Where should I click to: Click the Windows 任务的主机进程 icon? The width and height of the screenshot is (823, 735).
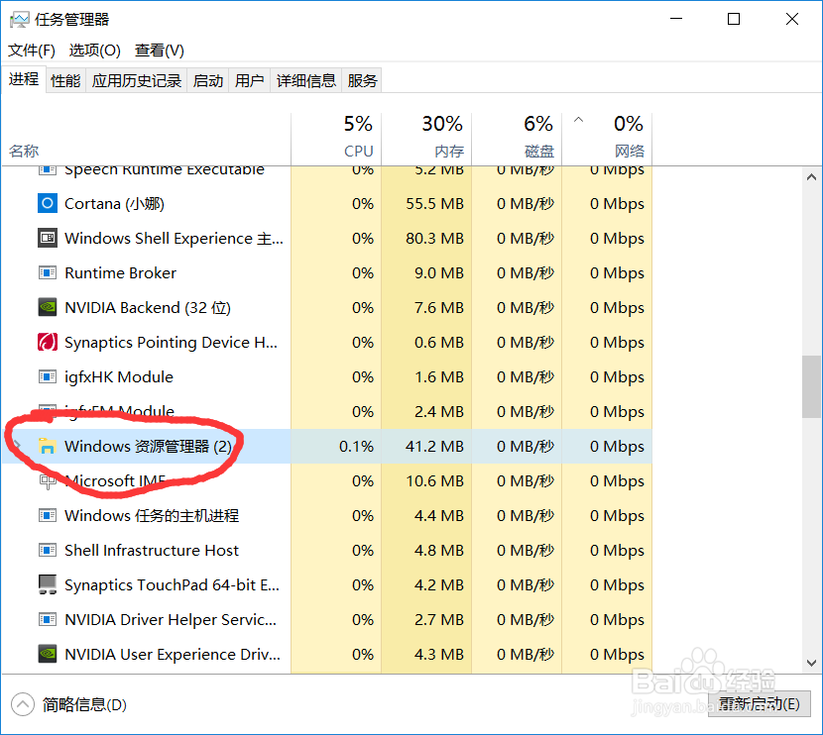coord(48,515)
